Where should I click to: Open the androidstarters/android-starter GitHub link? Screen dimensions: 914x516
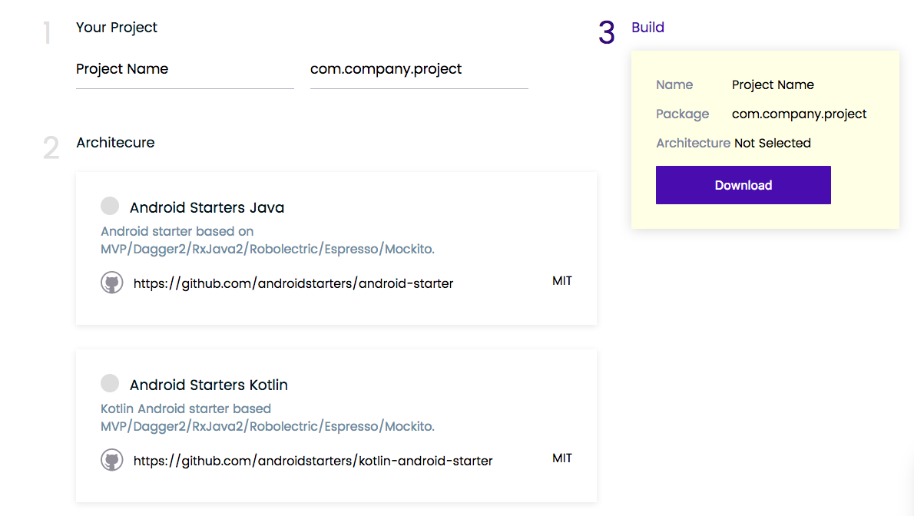coord(293,283)
